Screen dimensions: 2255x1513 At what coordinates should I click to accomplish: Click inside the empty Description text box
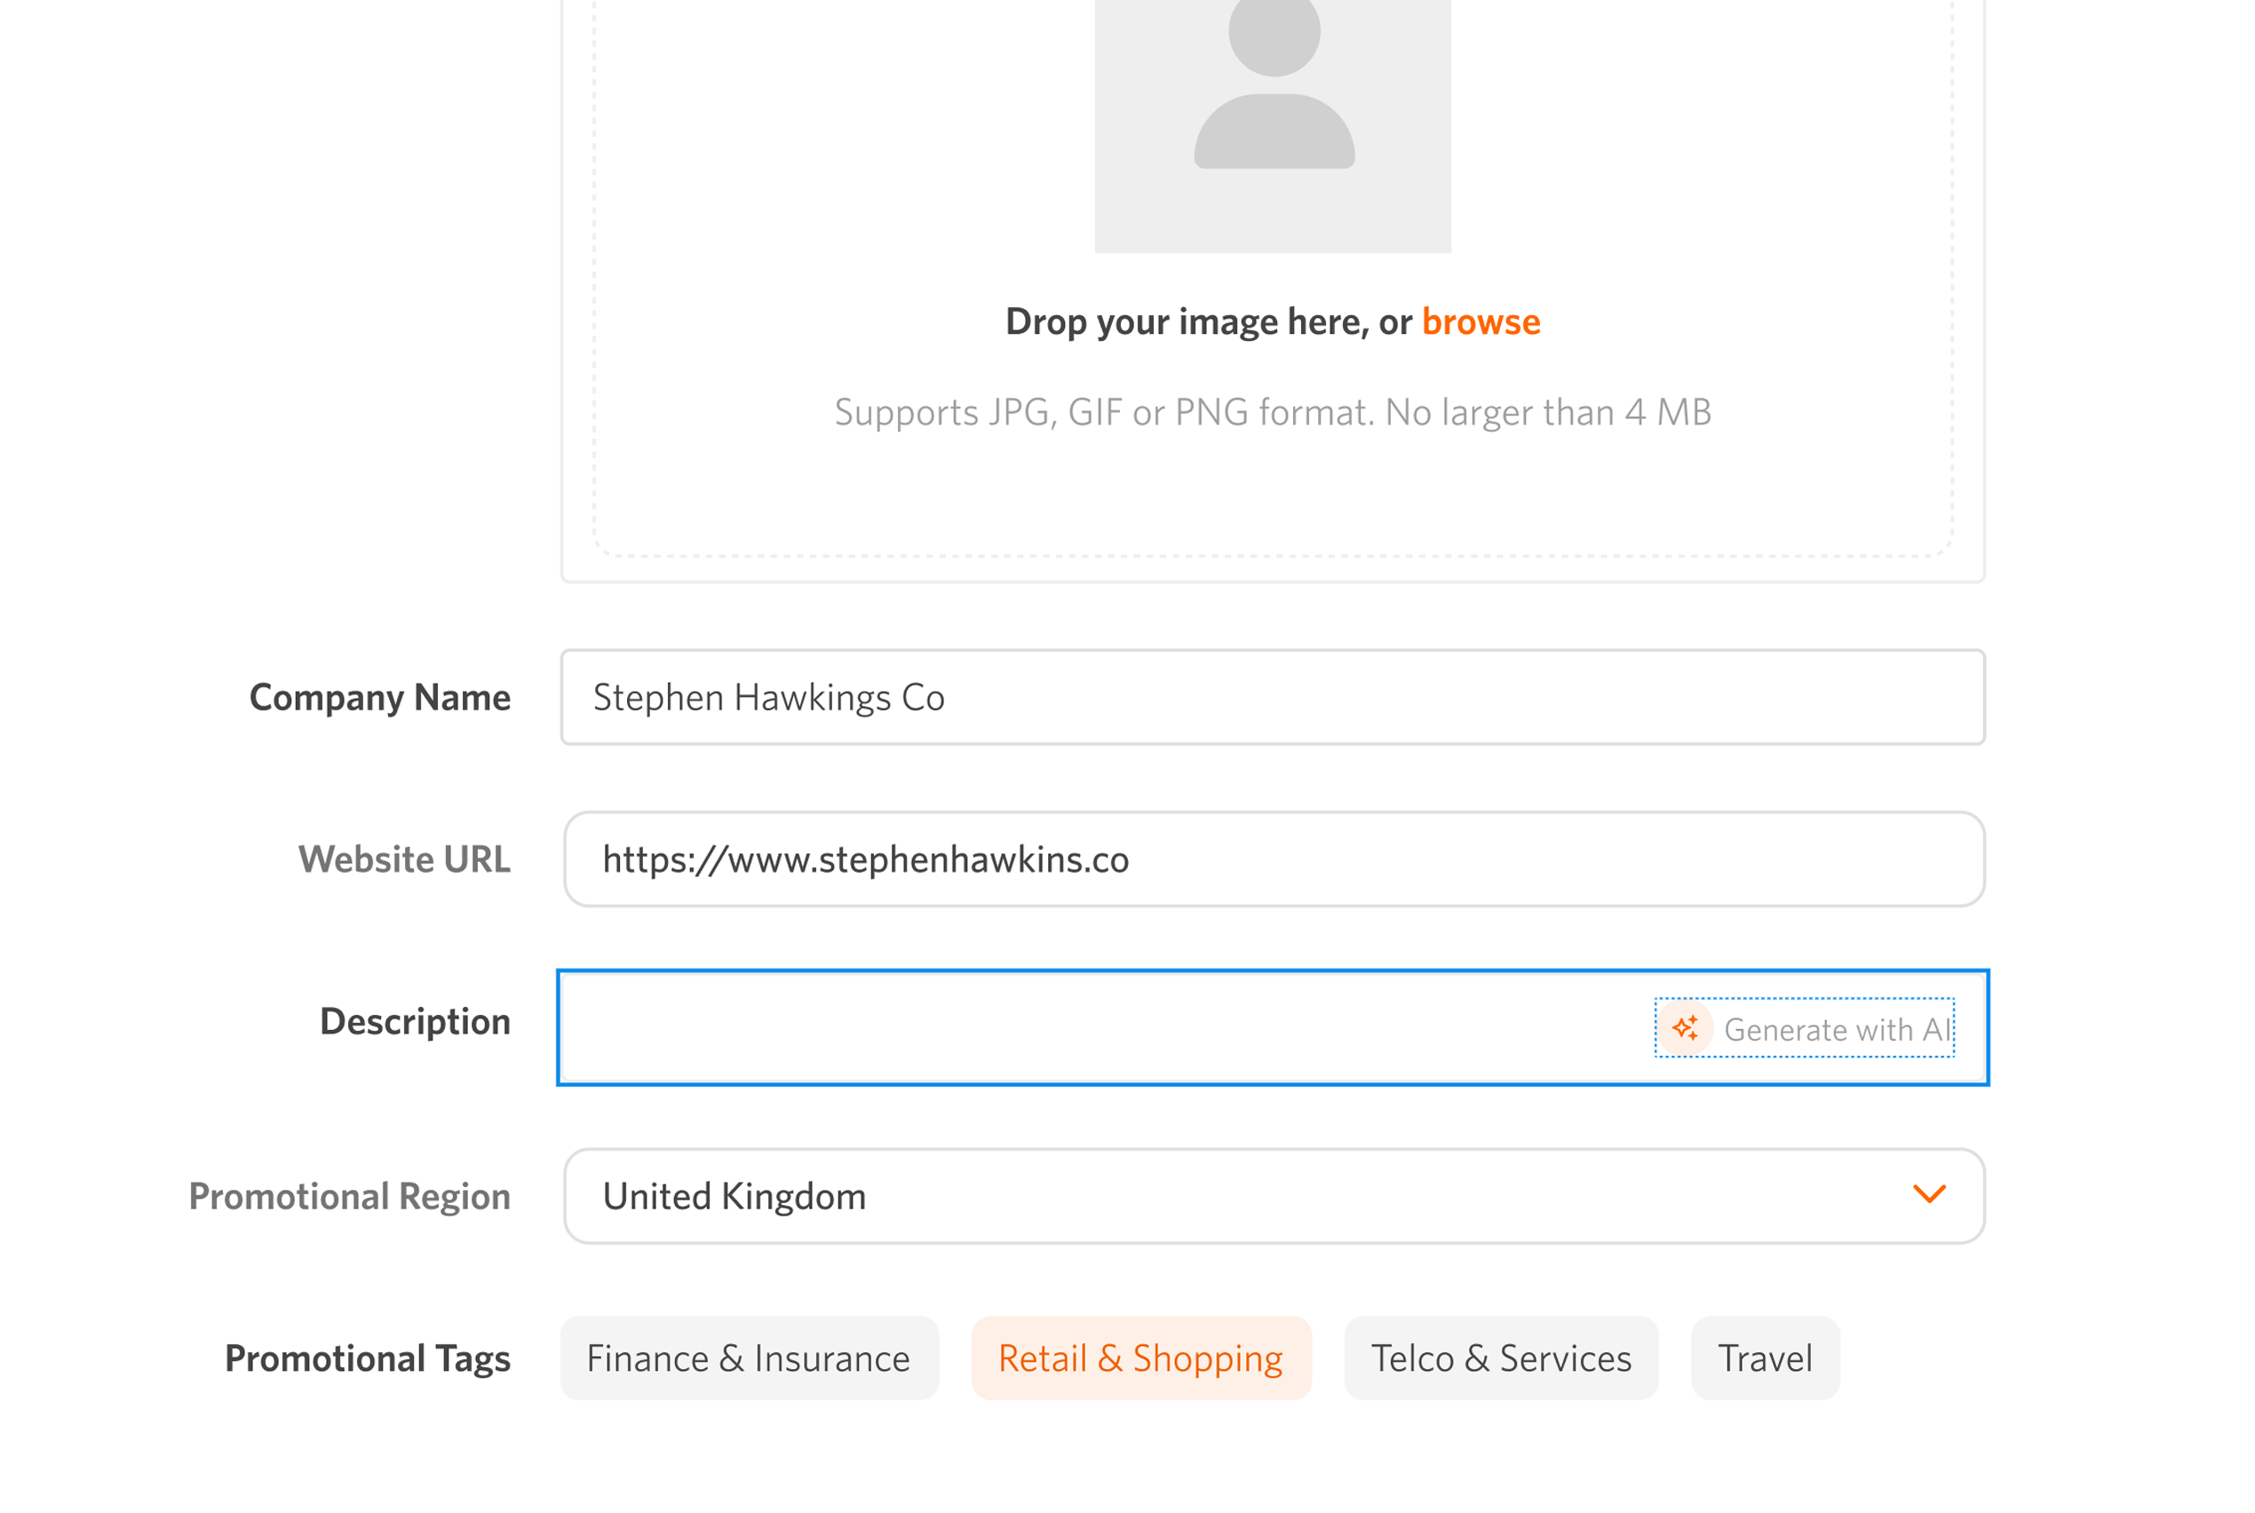tap(1100, 1027)
